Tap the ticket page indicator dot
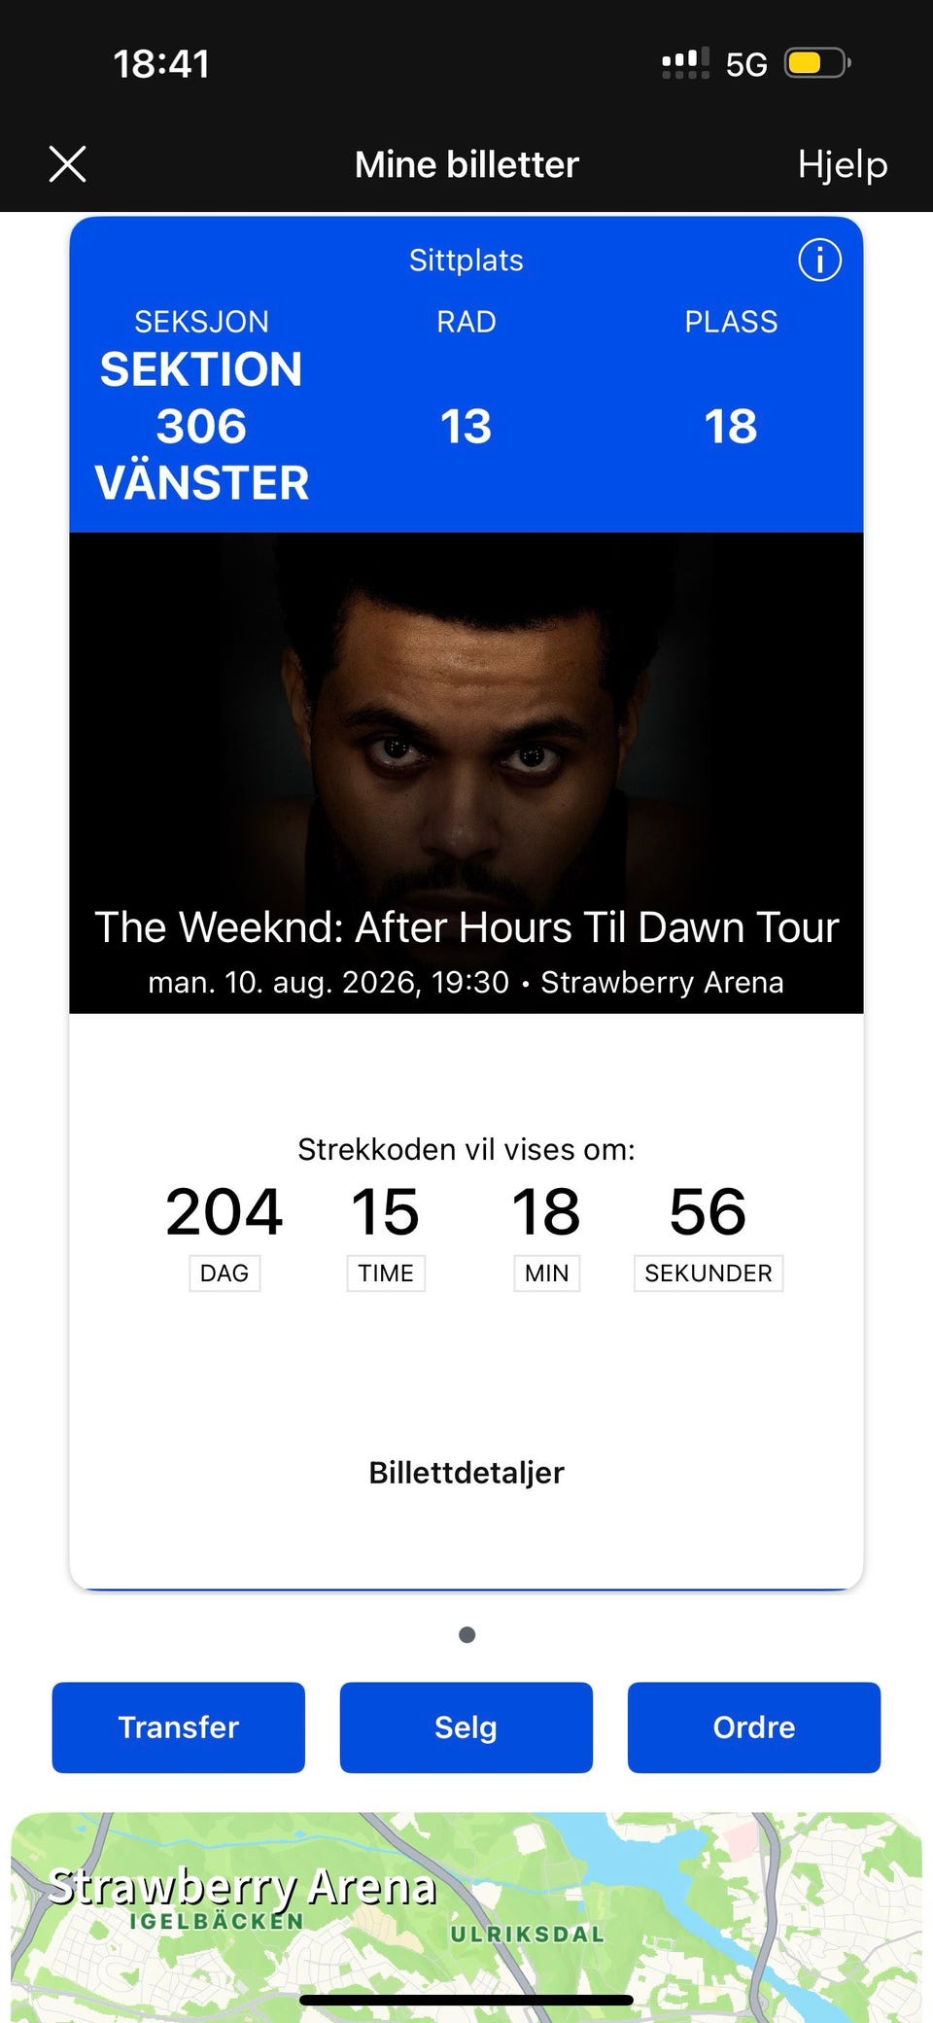933x2023 pixels. tap(466, 1634)
